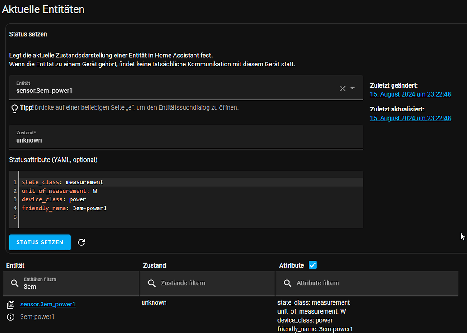Screen dimensions: 467x333
Task: Click line number 1 in the YAML gutter
Action: click(15, 182)
